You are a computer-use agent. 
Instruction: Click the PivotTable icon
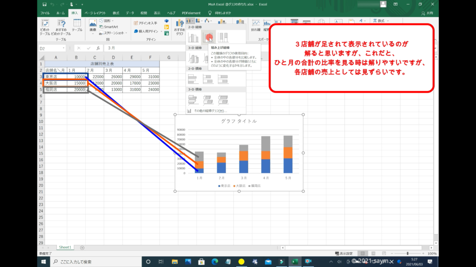pyautogui.click(x=45, y=27)
